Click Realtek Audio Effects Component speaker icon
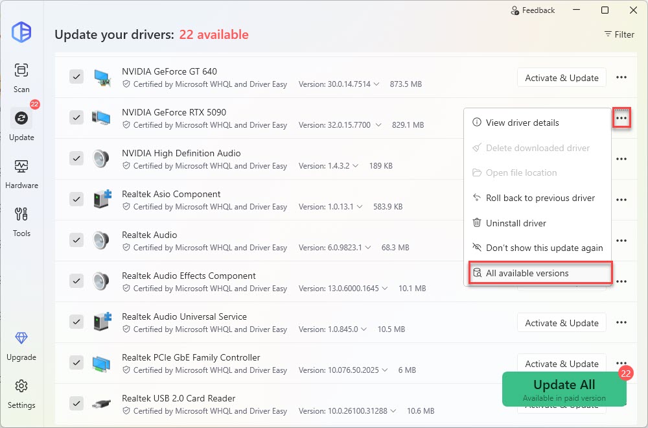The height and width of the screenshot is (428, 648). [101, 281]
